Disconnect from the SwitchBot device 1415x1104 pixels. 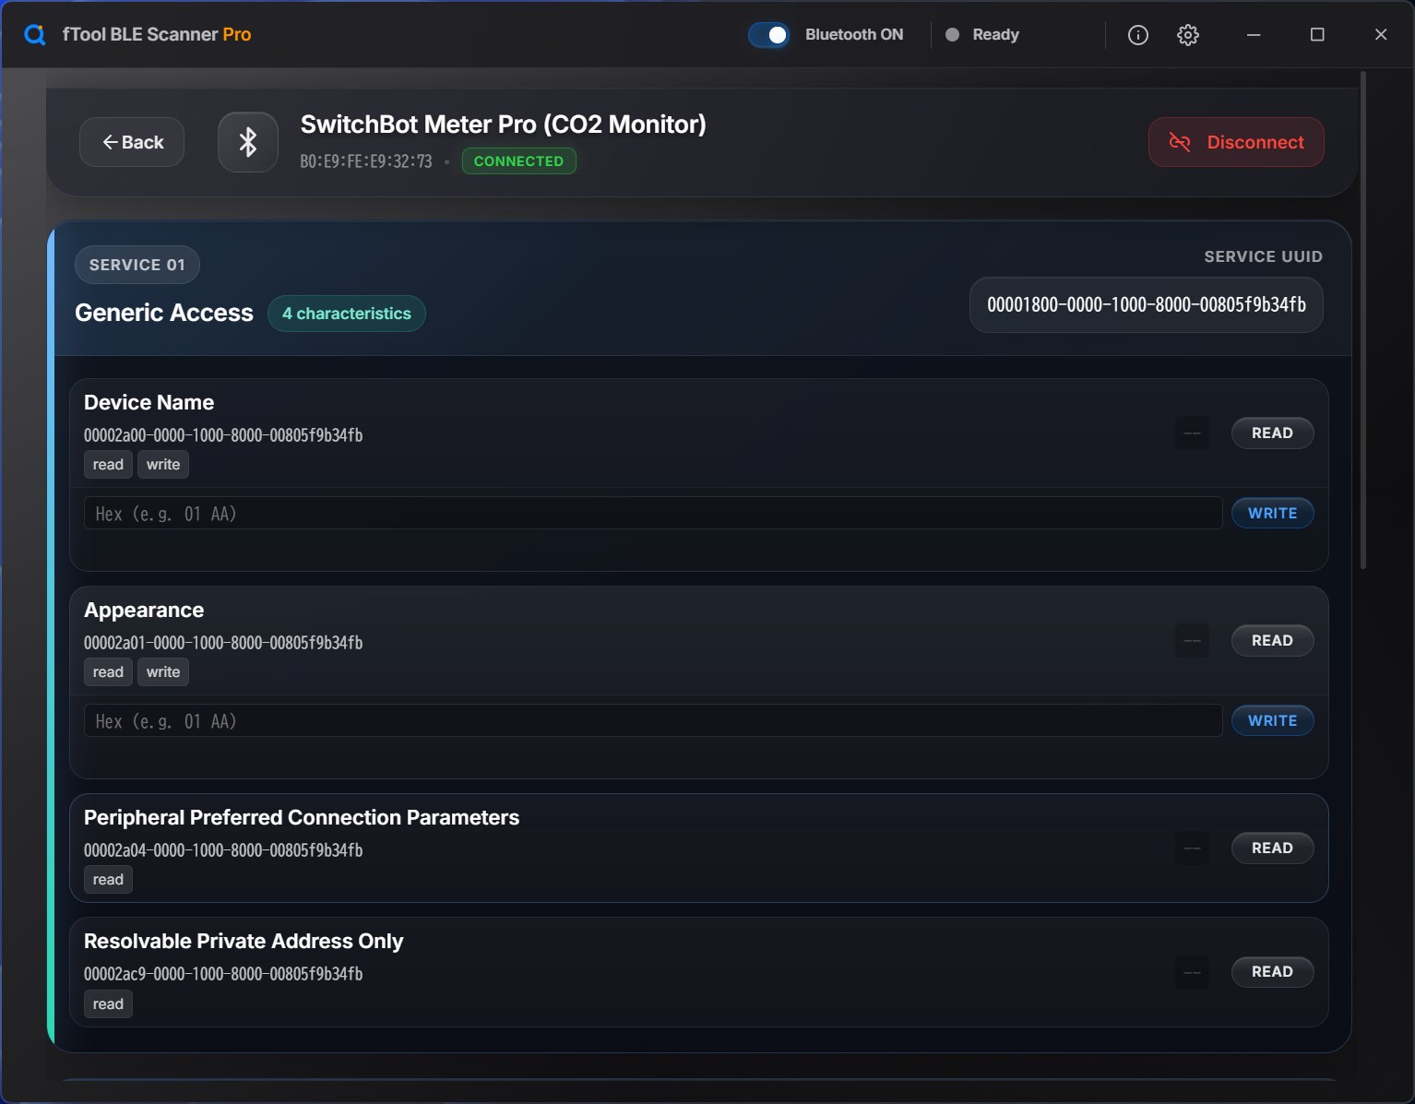click(x=1236, y=142)
